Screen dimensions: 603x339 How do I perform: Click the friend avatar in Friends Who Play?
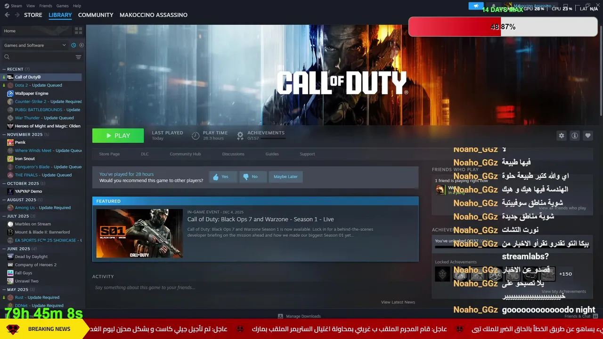click(440, 189)
